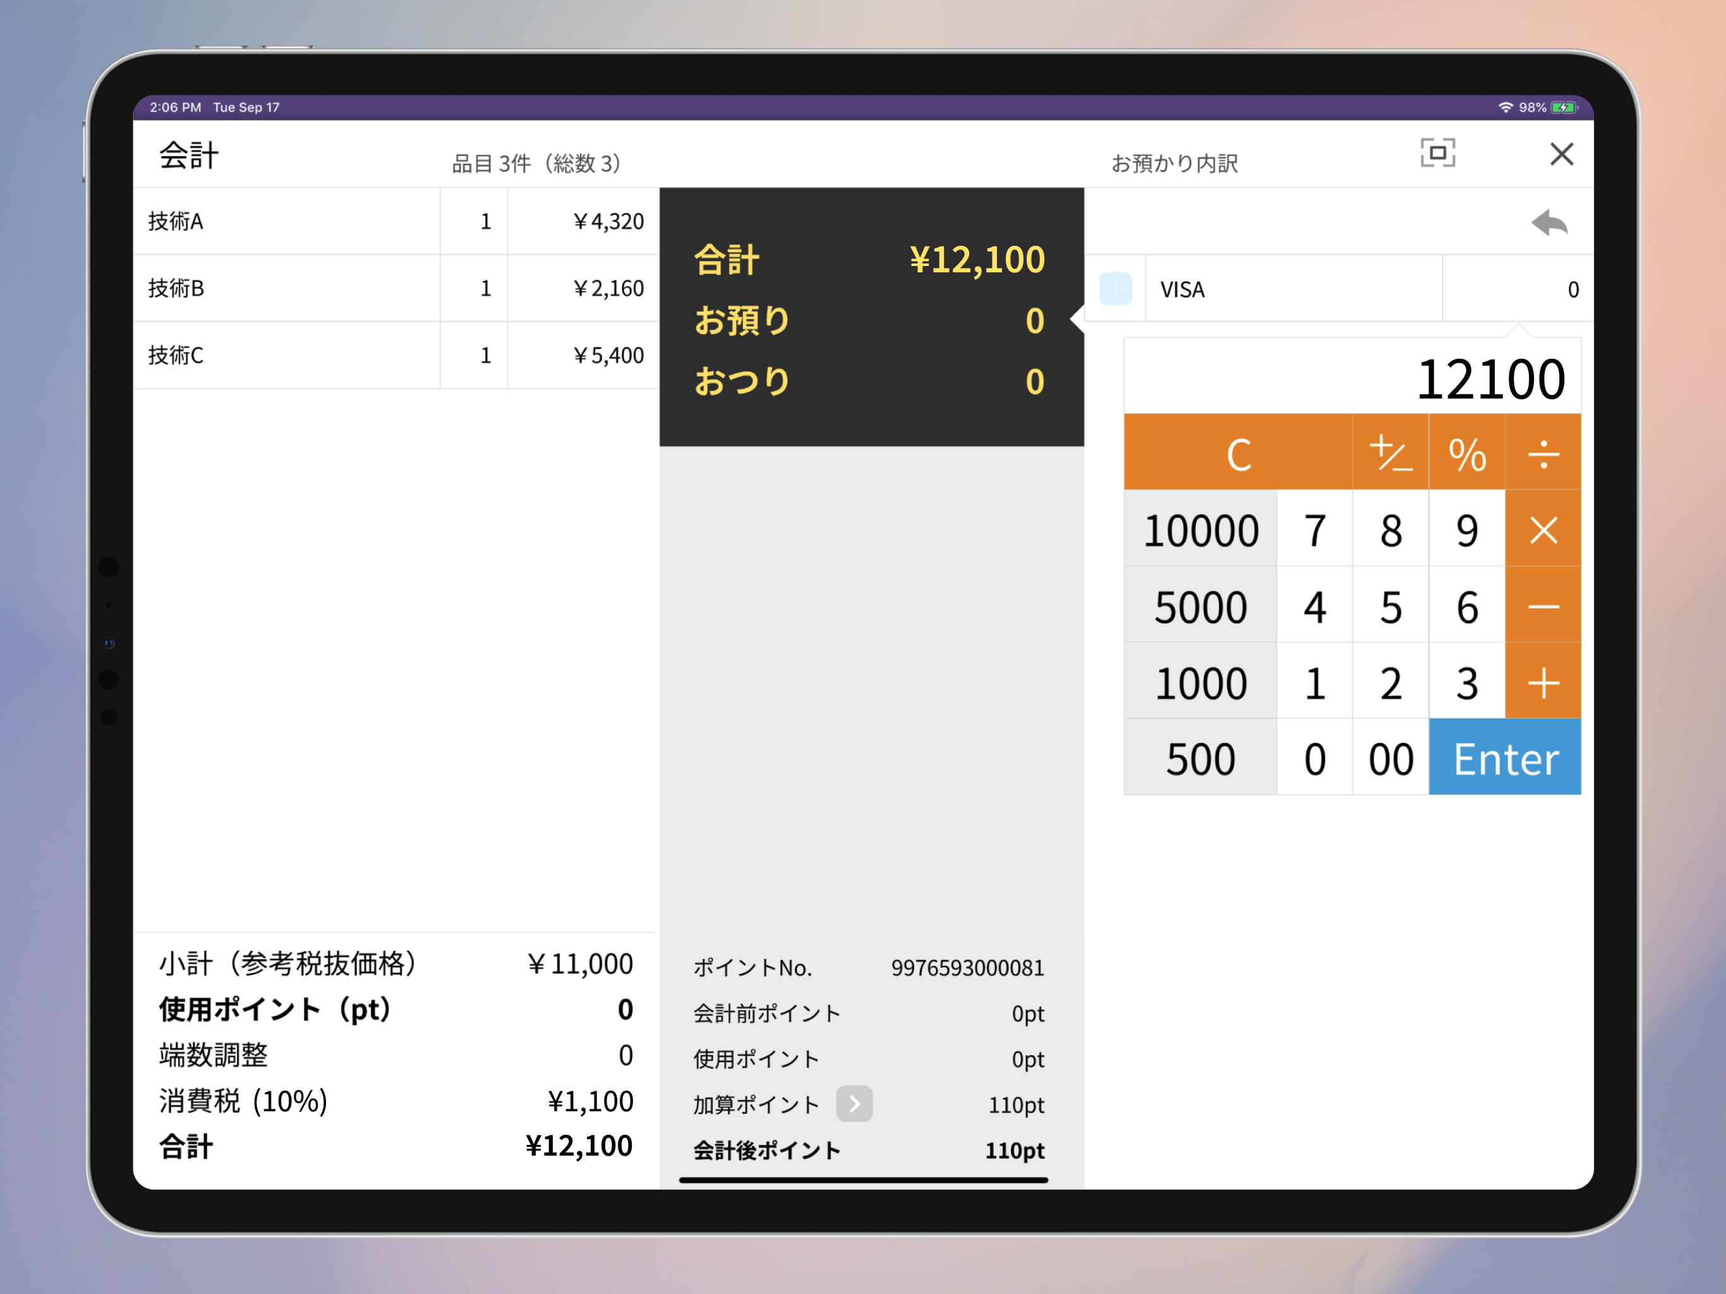Tap the 小計（参考税抜価格） row
The width and height of the screenshot is (1726, 1294).
tap(395, 963)
